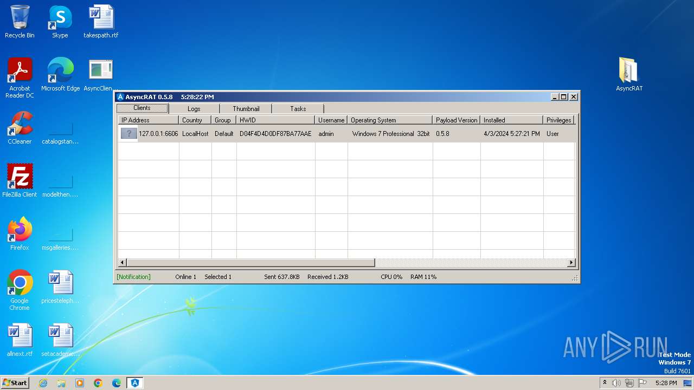Switch to the Clients tab

(142, 108)
